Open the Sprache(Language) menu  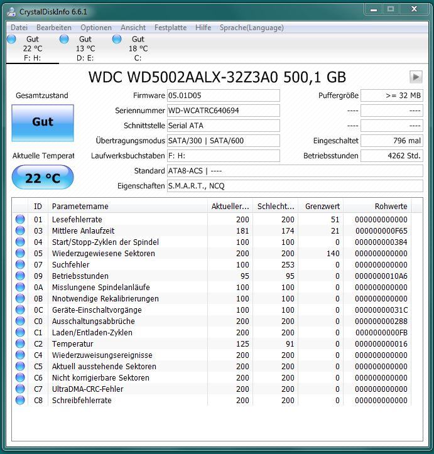coord(252,28)
